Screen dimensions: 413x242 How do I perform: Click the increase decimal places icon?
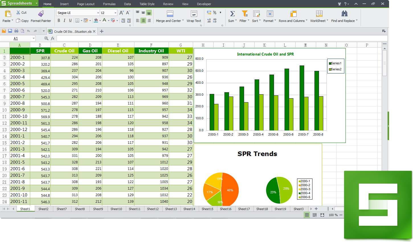click(209, 20)
